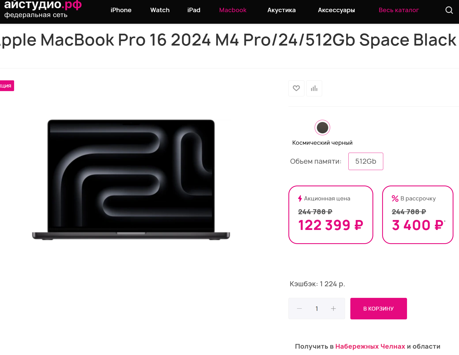
Task: Choose the 512Gb memory option
Action: 366,161
